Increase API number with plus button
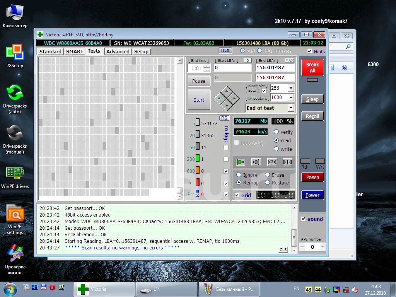This screenshot has height=297, width=396. pos(323,247)
